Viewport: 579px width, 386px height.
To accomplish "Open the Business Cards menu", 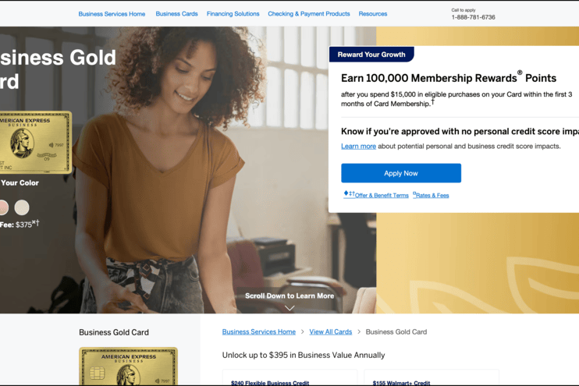I will (x=176, y=14).
